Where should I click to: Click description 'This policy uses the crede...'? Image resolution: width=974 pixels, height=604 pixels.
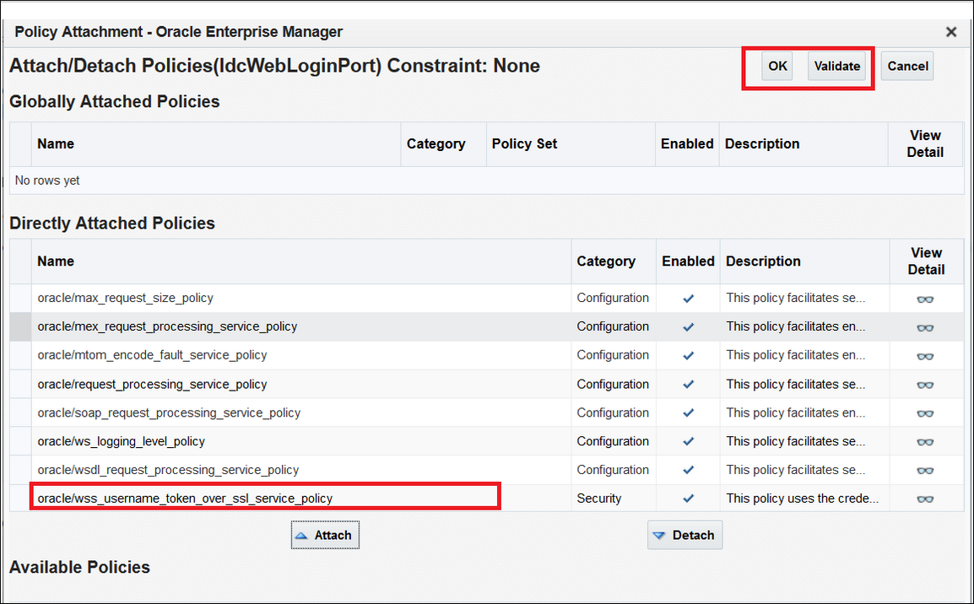(x=802, y=499)
